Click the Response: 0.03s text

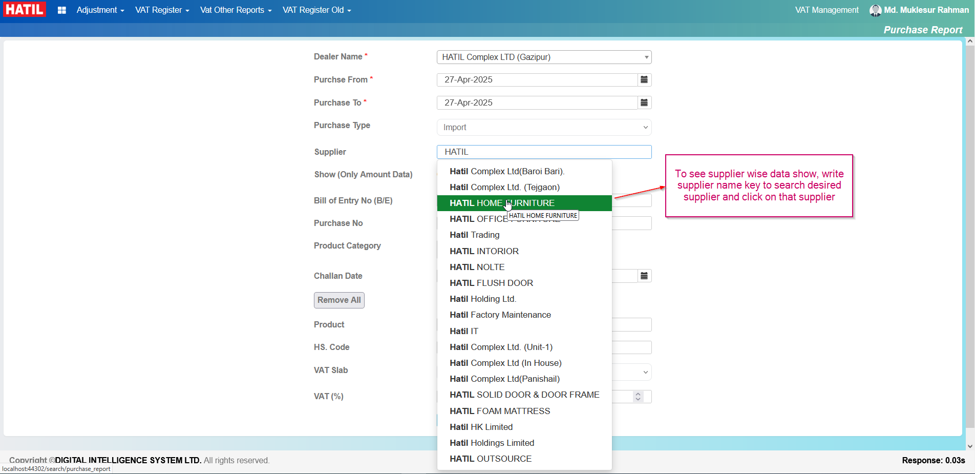933,461
